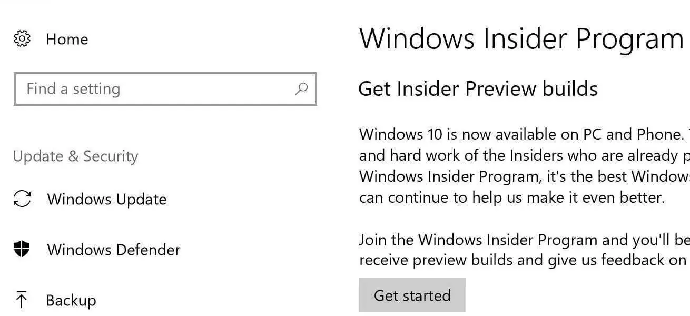This screenshot has height=316, width=690.
Task: Click the Windows Insider Program page title
Action: click(521, 38)
